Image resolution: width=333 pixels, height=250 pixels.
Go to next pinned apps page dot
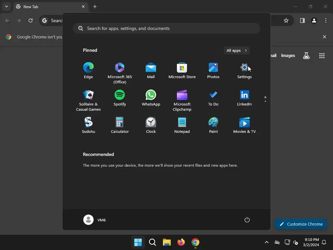265,101
